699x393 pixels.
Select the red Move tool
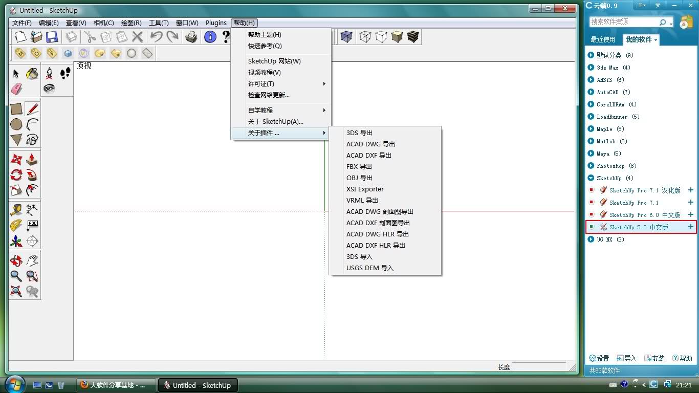click(x=16, y=160)
